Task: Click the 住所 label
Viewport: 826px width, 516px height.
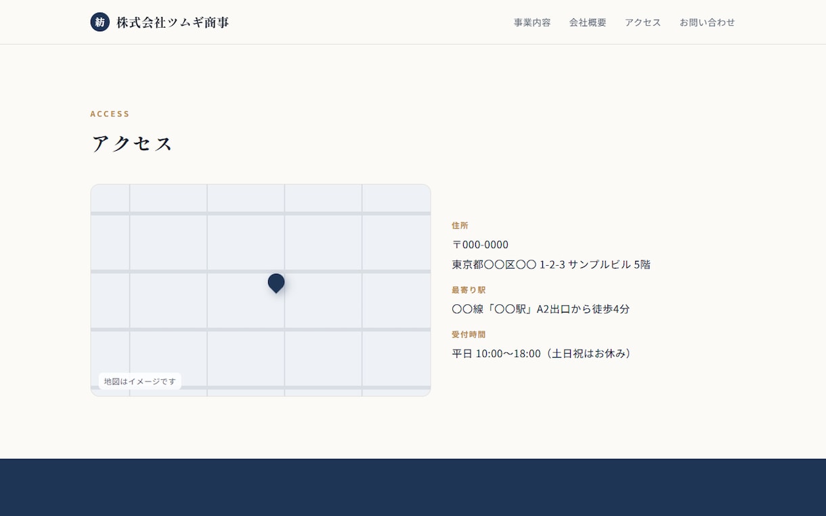Action: (x=460, y=225)
